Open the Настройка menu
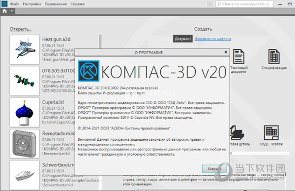Screen dimensions: 295x191 point(32,4)
